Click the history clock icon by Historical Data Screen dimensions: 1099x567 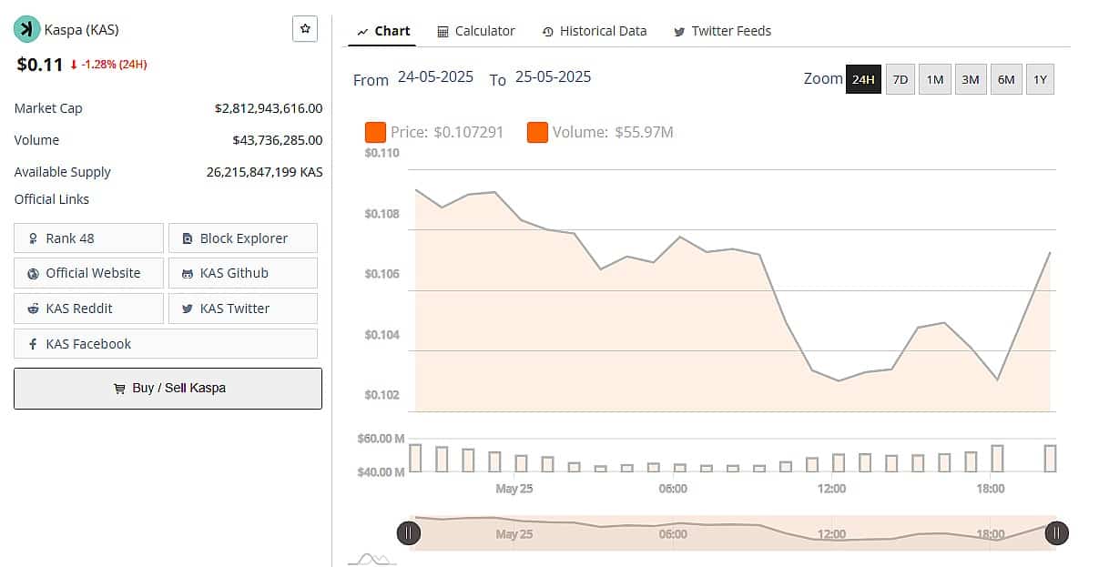coord(548,32)
